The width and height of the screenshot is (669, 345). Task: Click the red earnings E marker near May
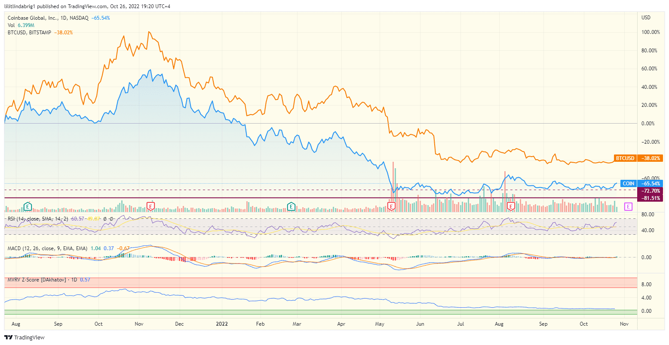(x=391, y=206)
